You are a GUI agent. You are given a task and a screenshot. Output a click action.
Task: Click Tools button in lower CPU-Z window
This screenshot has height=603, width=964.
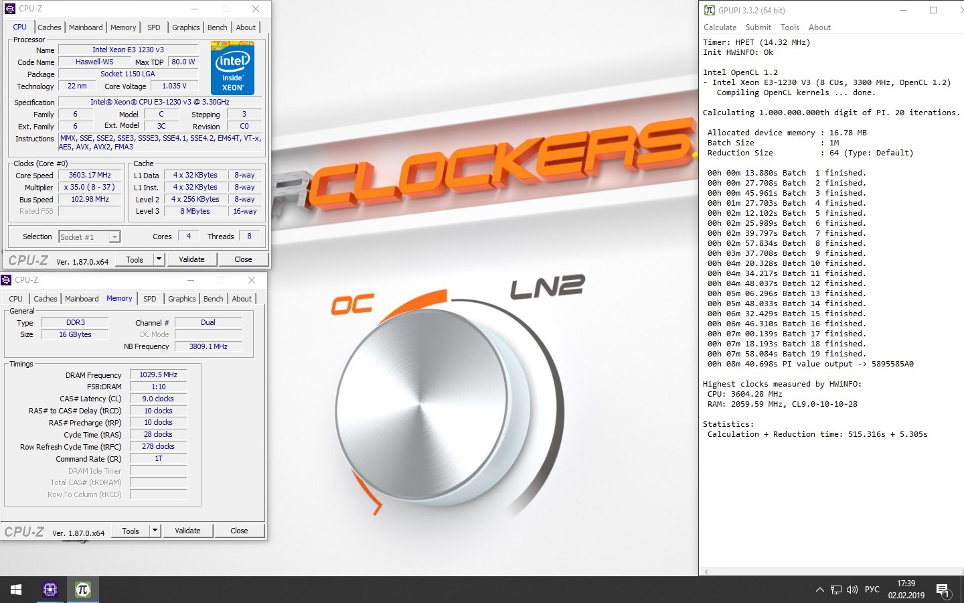coord(131,531)
